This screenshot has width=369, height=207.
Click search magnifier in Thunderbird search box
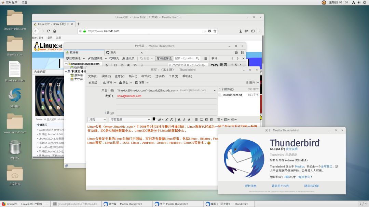point(197,58)
